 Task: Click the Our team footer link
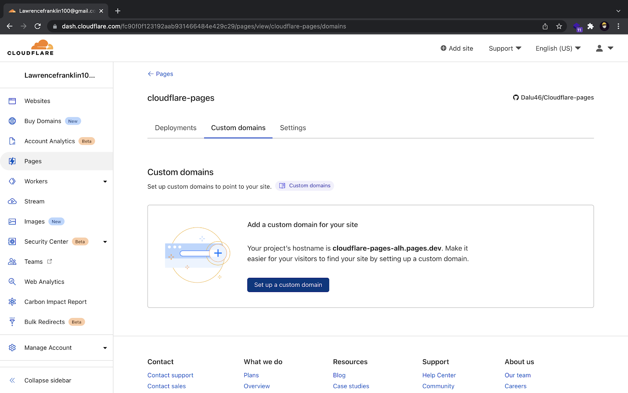(x=518, y=375)
